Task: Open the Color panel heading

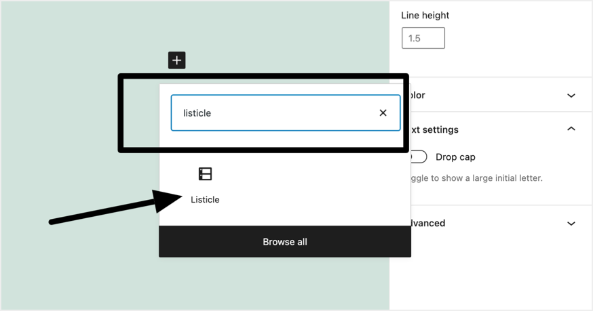Action: 418,96
